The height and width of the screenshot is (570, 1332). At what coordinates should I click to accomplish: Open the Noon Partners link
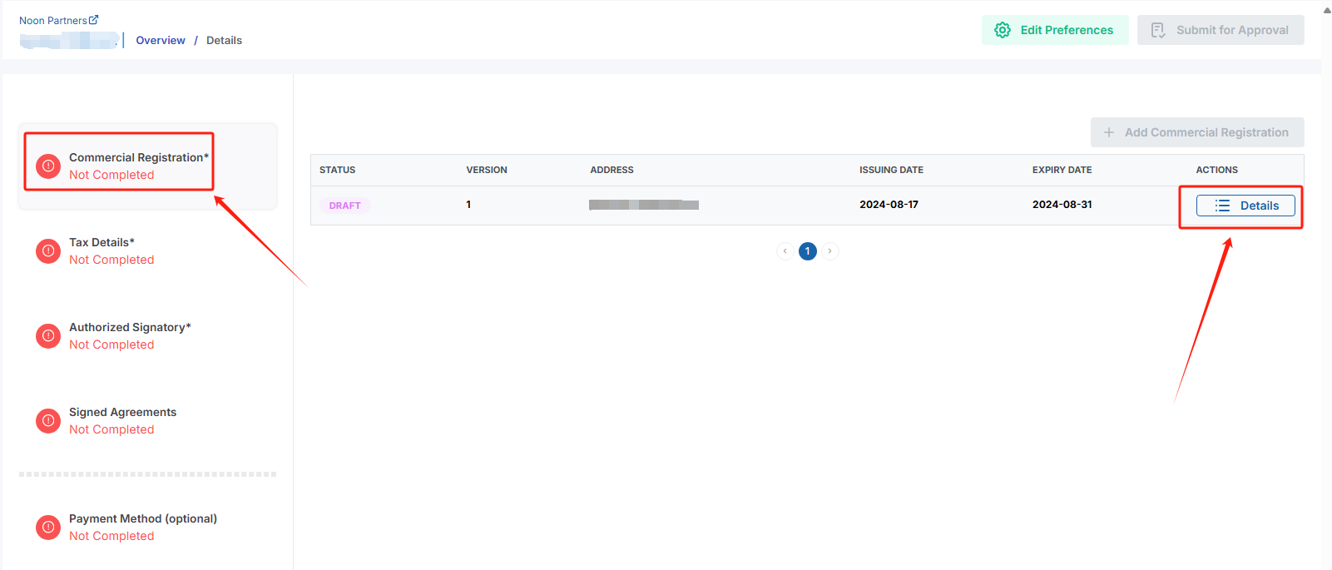coord(53,20)
